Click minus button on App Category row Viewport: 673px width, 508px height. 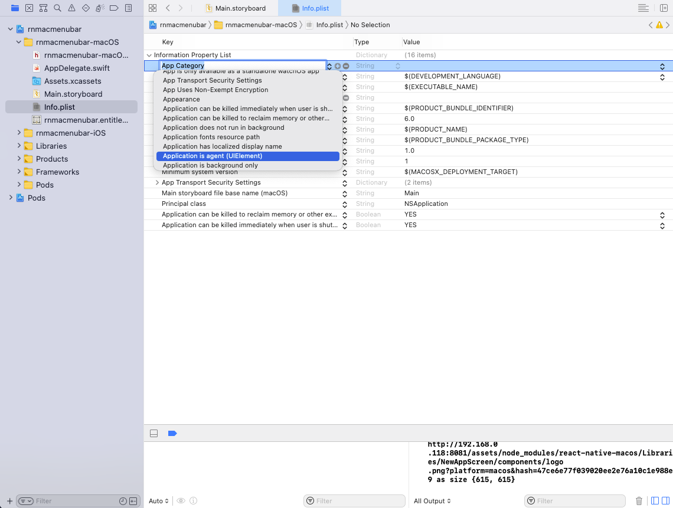click(346, 66)
